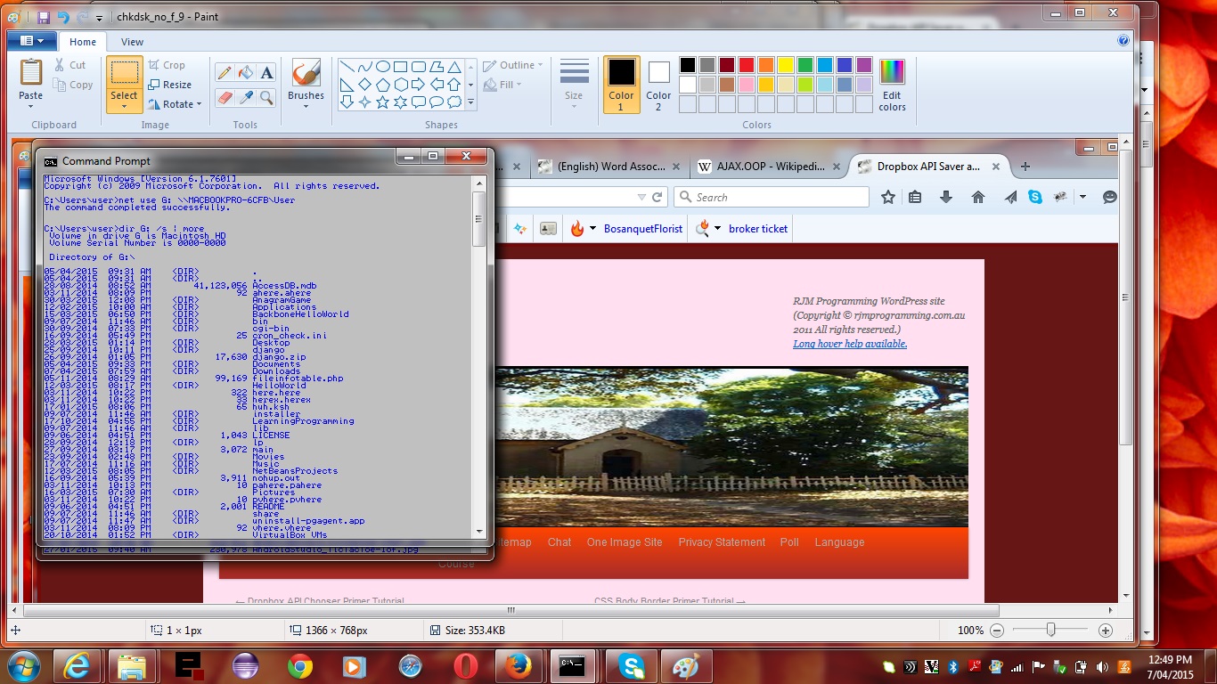This screenshot has width=1217, height=684.
Task: Adjust the status bar zoom slider
Action: [1051, 630]
